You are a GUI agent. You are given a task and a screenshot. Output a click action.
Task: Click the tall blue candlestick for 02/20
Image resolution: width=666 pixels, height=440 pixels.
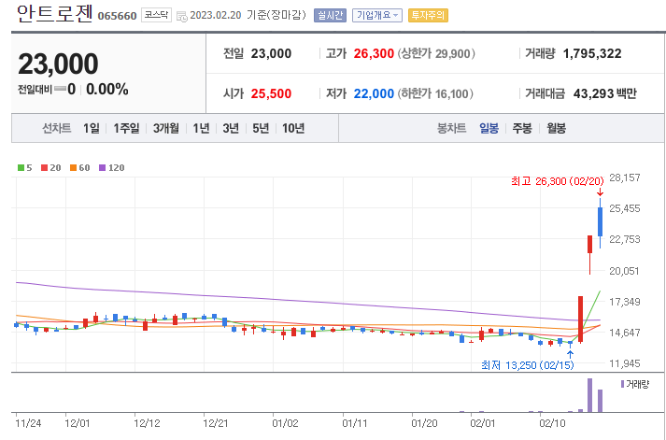tap(601, 222)
